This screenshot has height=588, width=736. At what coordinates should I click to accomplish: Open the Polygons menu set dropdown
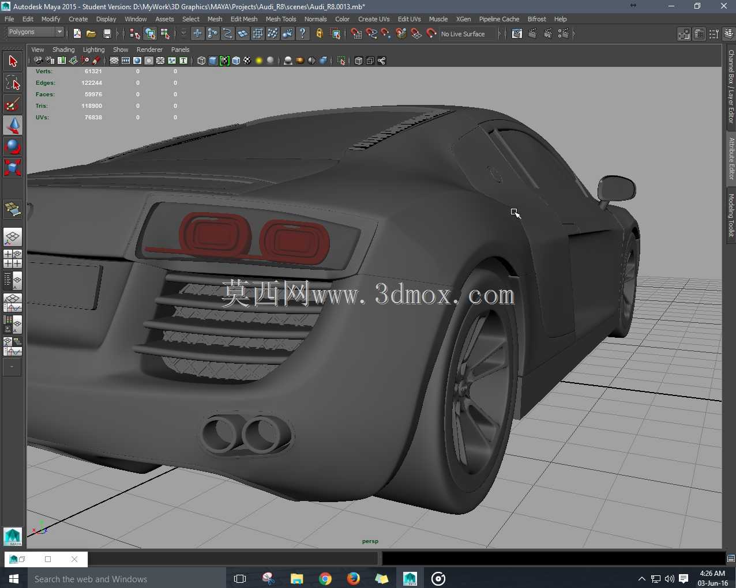pos(35,32)
